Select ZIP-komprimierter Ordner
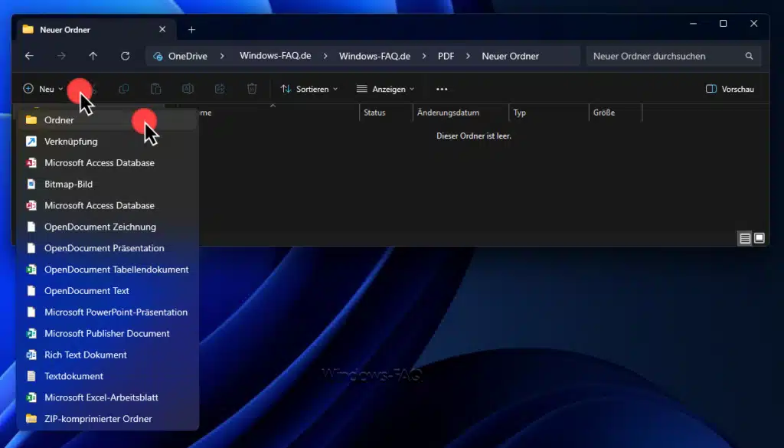 click(107, 418)
